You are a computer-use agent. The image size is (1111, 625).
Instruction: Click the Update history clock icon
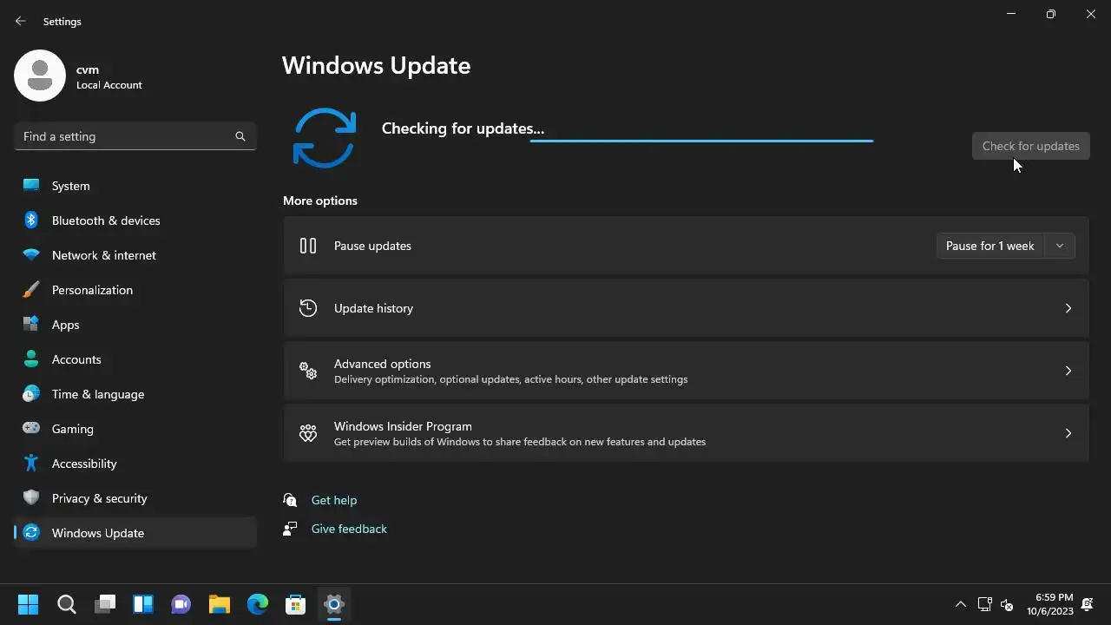(308, 308)
